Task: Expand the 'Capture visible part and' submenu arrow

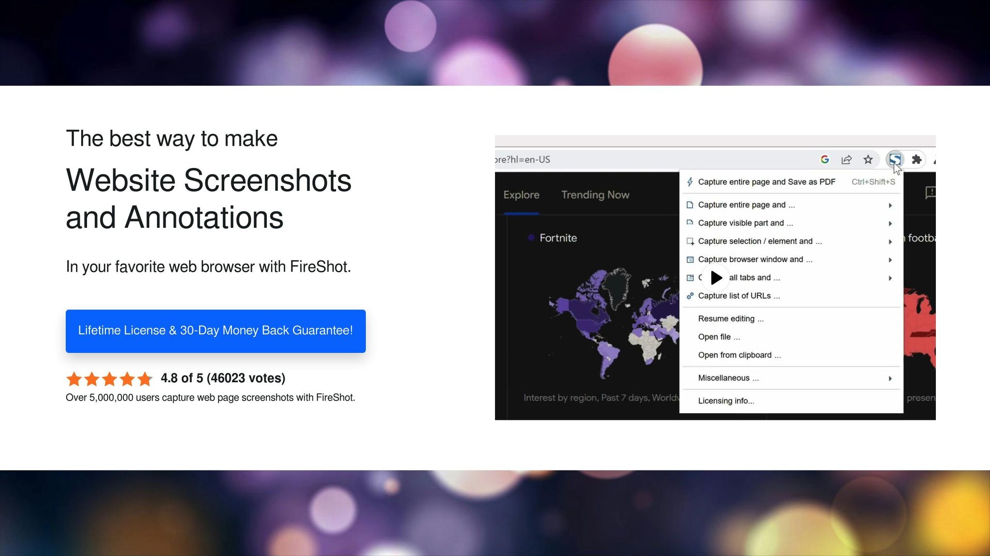Action: click(890, 223)
